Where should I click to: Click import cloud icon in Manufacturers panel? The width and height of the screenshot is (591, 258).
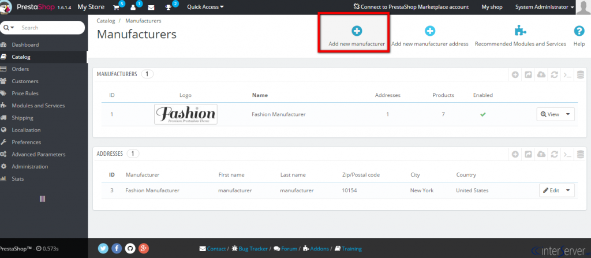pos(541,74)
